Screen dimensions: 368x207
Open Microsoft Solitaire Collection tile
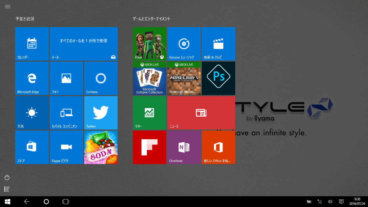click(150, 78)
